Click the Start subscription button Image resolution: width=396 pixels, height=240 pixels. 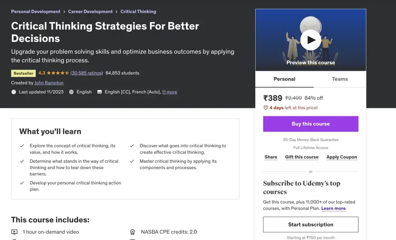coord(311,225)
